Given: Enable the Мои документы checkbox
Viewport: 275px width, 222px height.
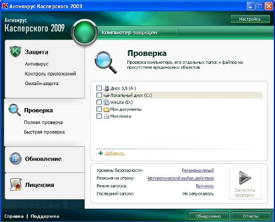Looking at the screenshot, I should (99, 109).
